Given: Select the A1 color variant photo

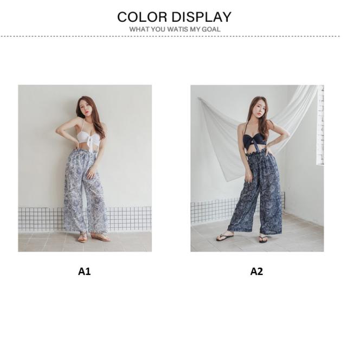Looking at the screenshot, I should 85,168.
